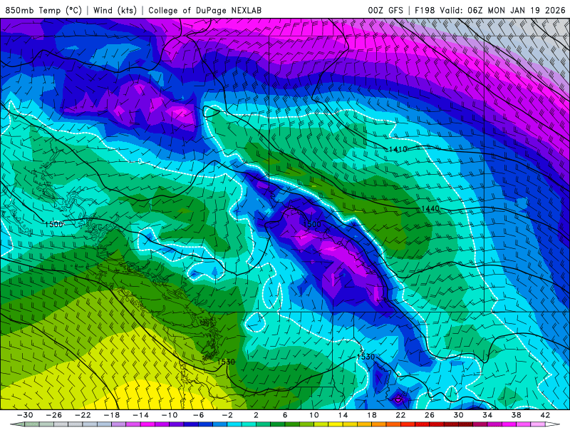Click the -22 legend value
The height and width of the screenshot is (428, 570).
(x=83, y=415)
